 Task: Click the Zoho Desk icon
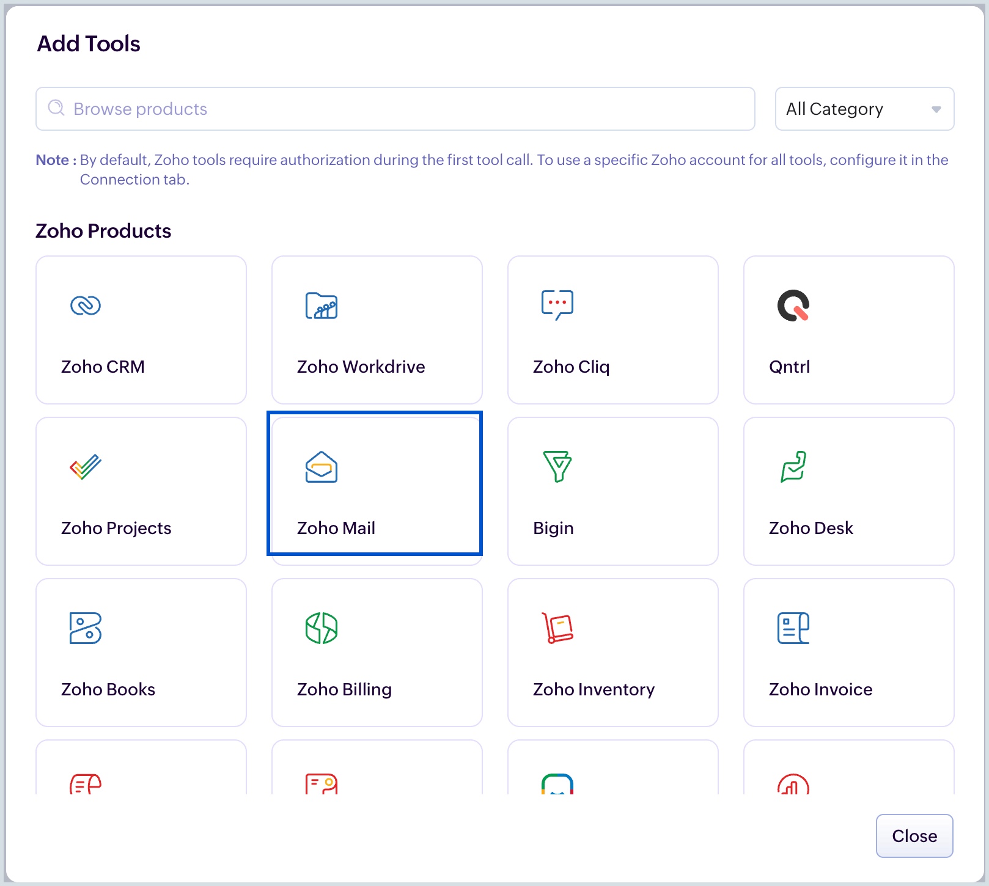click(793, 467)
